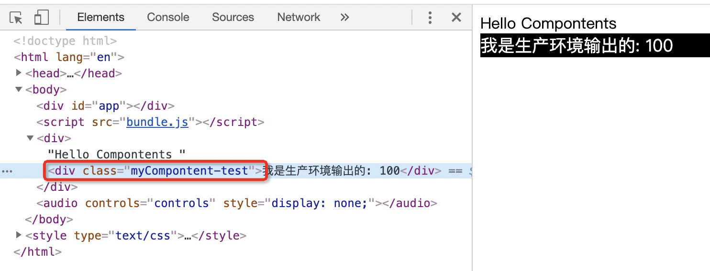Toggle the device toolbar icon
Screen dimensions: 710x271
click(42, 18)
